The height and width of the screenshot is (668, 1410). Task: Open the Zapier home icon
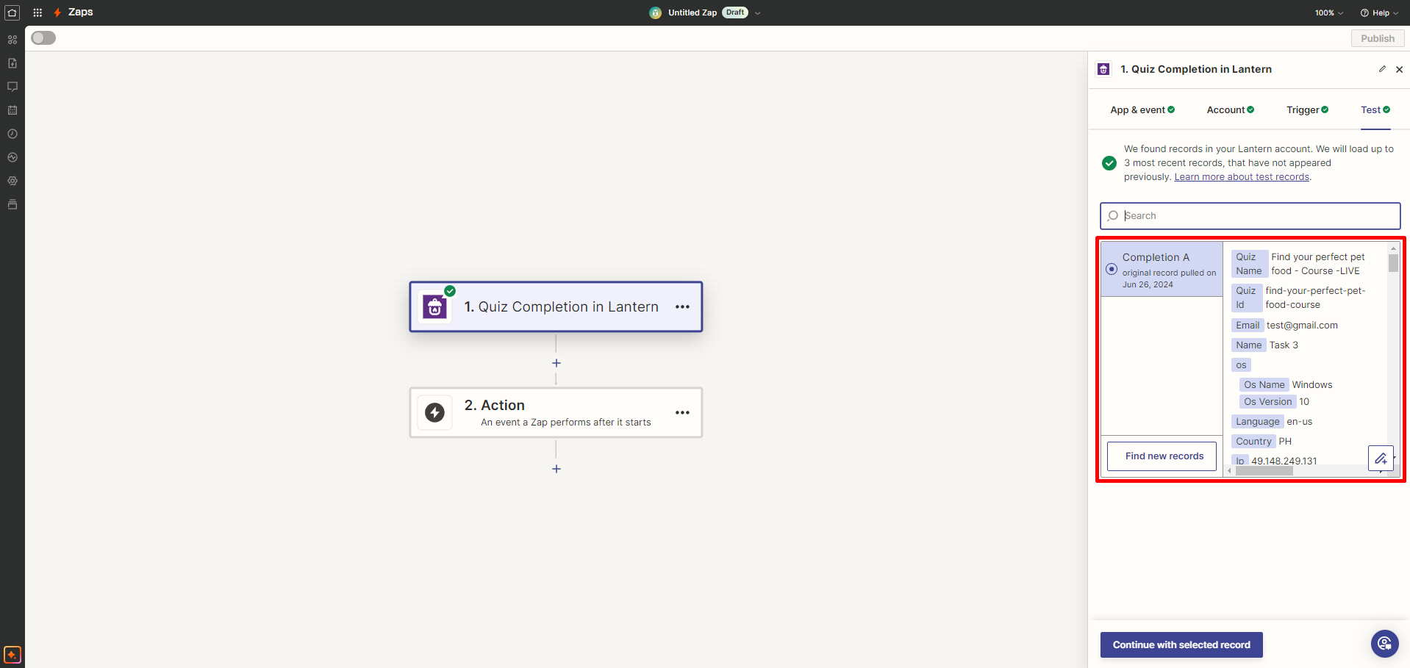coord(12,12)
